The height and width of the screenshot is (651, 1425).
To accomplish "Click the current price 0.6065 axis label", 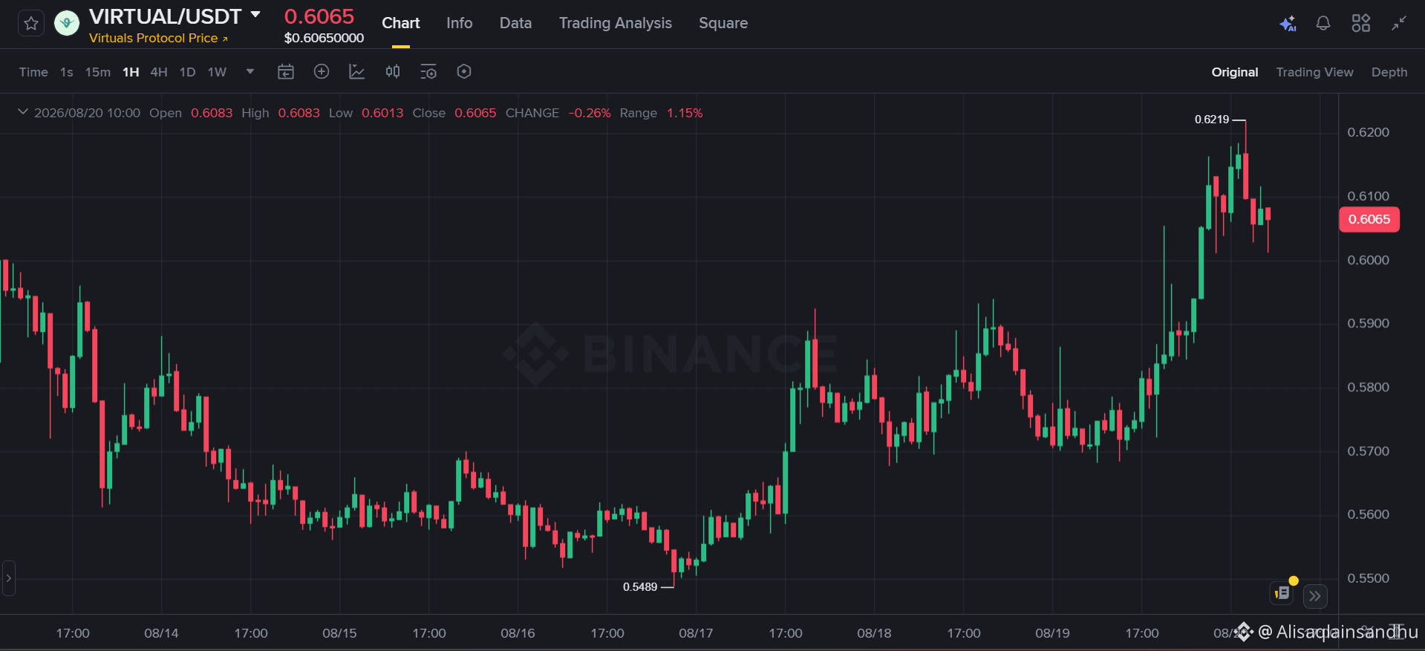I will click(1369, 220).
